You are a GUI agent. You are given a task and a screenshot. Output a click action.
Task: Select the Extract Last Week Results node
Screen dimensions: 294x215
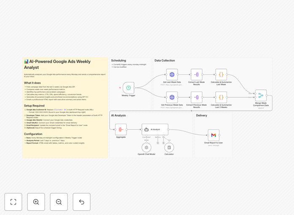coord(197,74)
